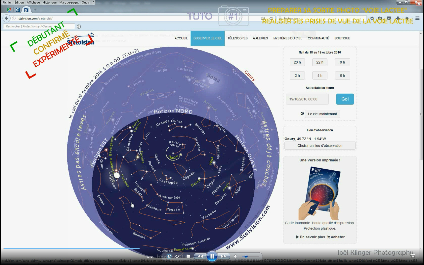
Task: Go to the home page icon
Action: click(x=407, y=18)
